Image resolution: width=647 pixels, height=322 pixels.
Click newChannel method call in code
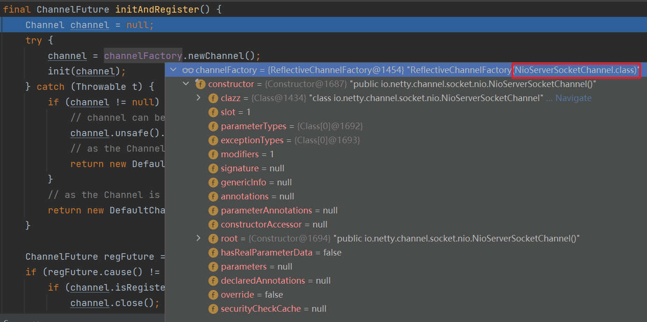(x=220, y=56)
